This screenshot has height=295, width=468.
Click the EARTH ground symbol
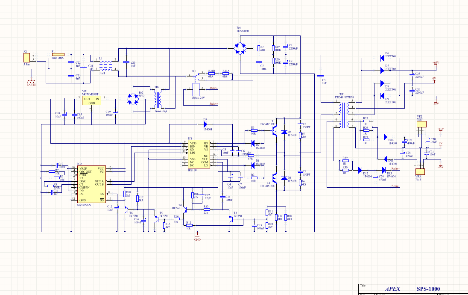click(x=31, y=81)
